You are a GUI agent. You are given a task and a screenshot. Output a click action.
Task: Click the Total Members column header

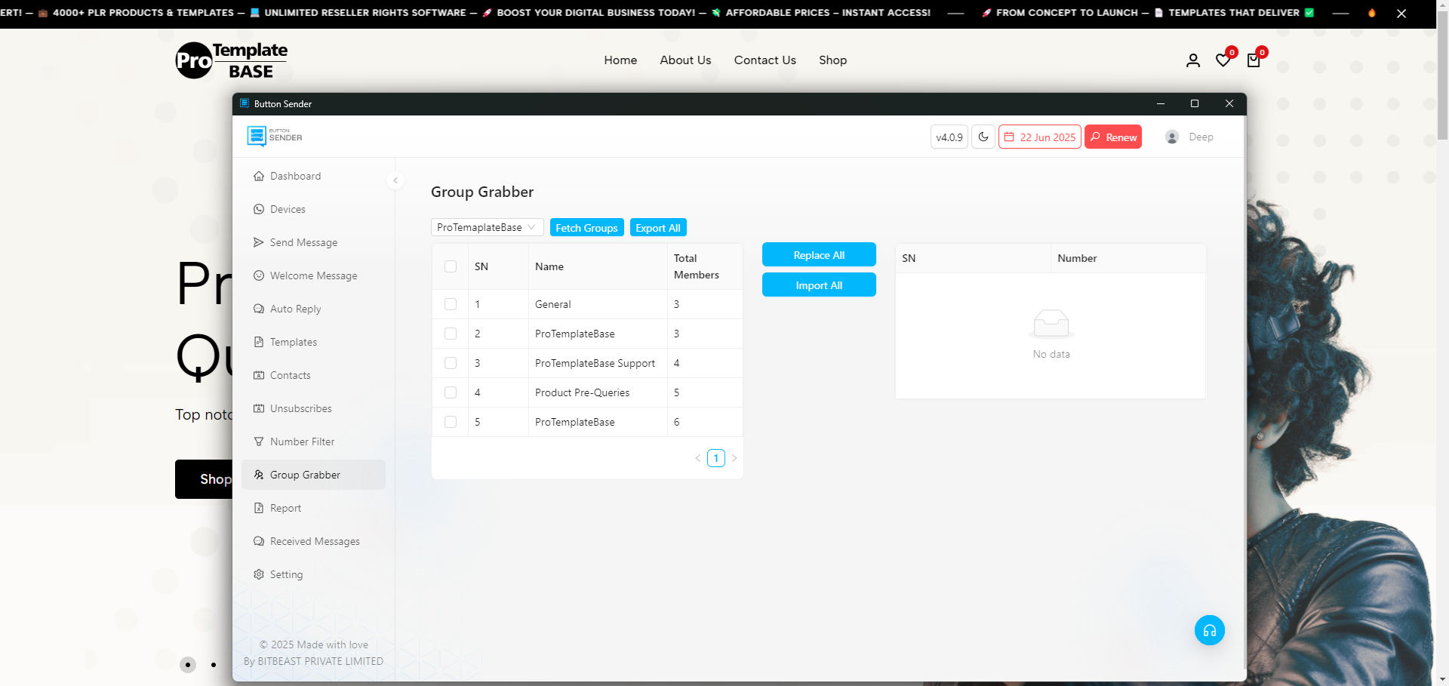coord(705,266)
